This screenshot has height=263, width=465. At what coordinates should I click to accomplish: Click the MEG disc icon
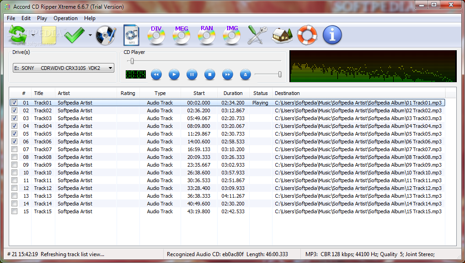[x=182, y=35]
